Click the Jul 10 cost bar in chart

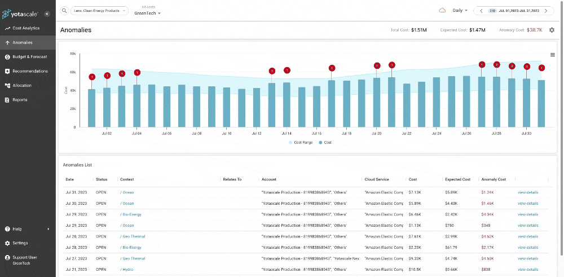click(x=227, y=107)
